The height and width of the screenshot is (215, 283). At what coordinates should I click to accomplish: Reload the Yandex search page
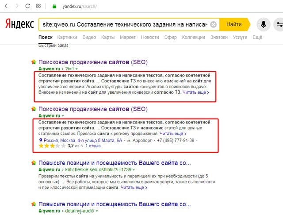point(27,7)
